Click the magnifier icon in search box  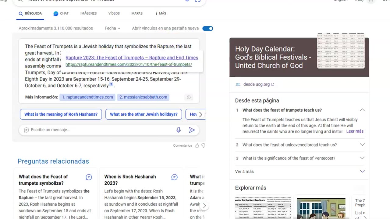click(x=20, y=1)
